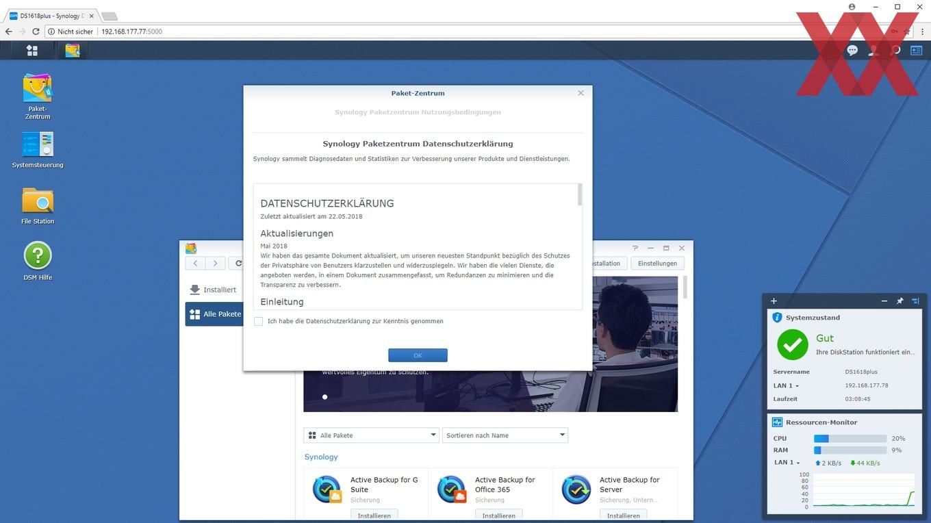The image size is (931, 523).
Task: Select the Alle Pakete sidebar tab
Action: 214,314
